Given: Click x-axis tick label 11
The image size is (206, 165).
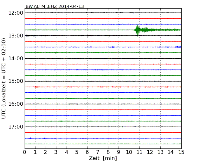Looking at the screenshot, I should click(x=139, y=152).
